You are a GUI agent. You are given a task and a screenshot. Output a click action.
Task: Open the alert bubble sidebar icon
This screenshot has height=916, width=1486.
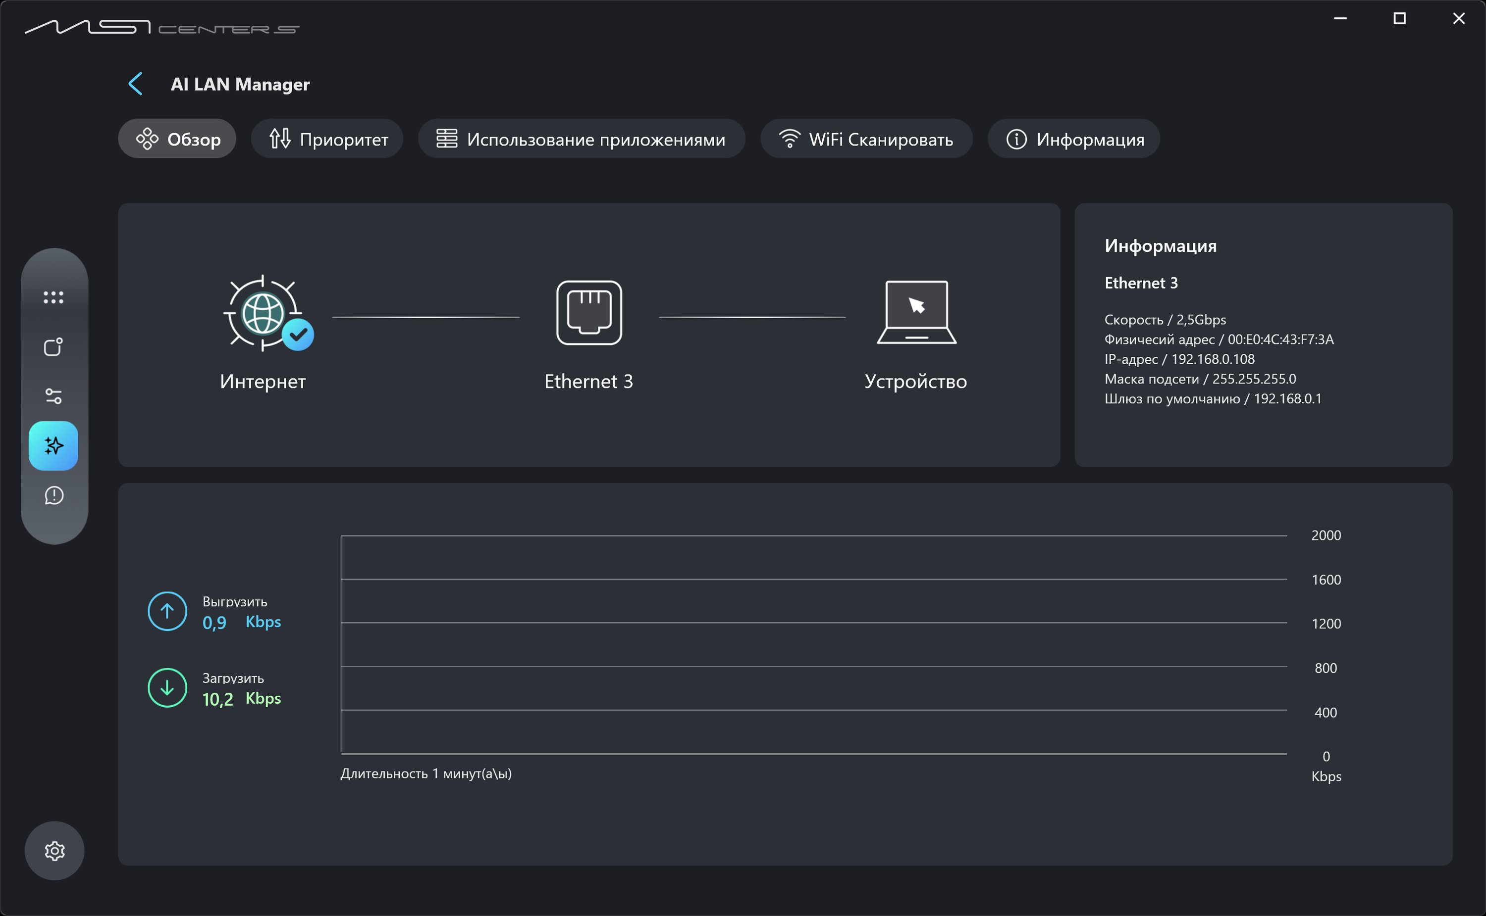(x=53, y=495)
